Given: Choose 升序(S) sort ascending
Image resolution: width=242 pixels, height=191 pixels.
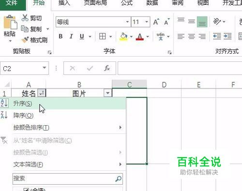Looking at the screenshot, I should [63, 103].
